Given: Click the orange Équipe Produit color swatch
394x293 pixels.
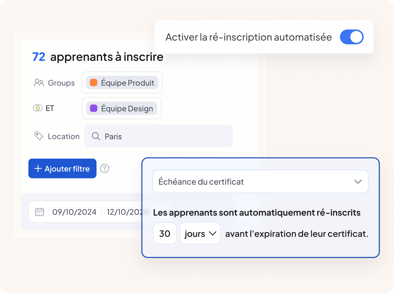Looking at the screenshot, I should click(x=93, y=83).
